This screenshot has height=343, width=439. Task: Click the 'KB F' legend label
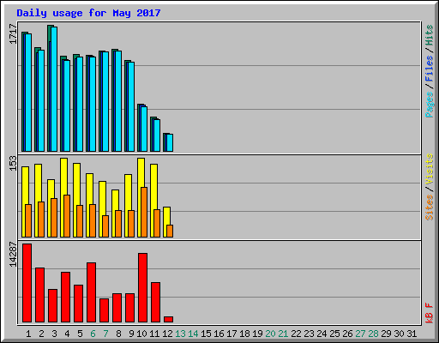point(429,313)
